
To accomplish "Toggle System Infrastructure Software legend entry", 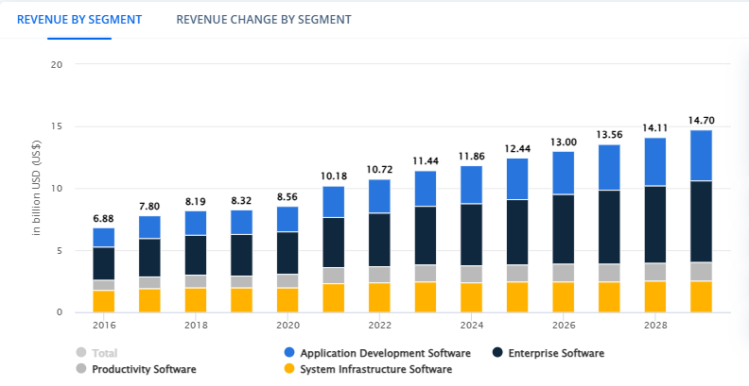I will 368,369.
